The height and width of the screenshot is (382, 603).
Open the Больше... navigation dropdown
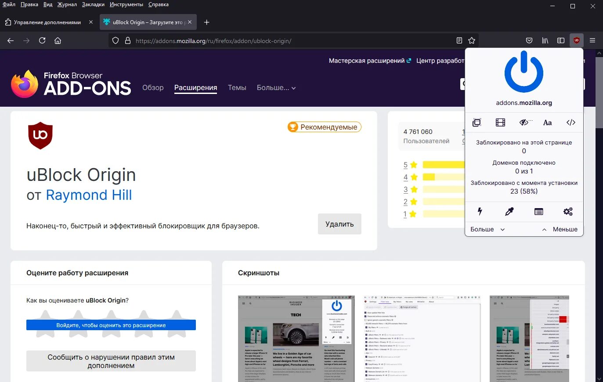(x=276, y=87)
